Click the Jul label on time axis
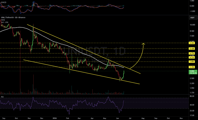Screen dimensions: 198x120 tap(130, 118)
